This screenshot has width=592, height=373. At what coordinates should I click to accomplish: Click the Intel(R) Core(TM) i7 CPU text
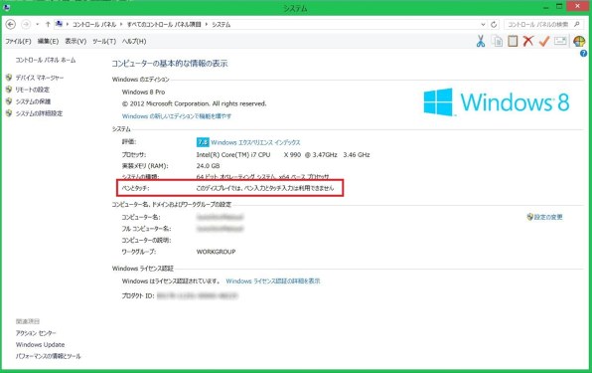(233, 155)
